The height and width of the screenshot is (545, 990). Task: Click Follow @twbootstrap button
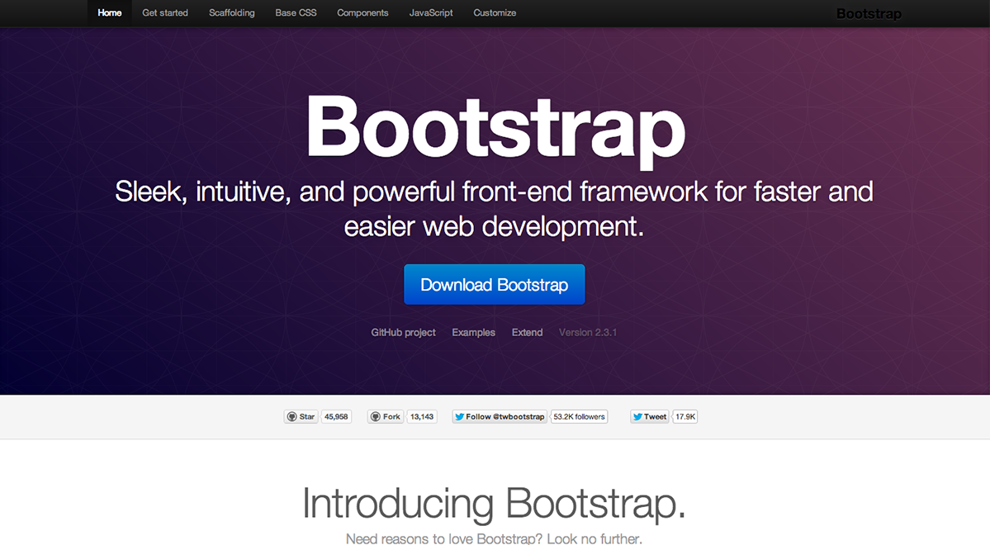coord(500,417)
